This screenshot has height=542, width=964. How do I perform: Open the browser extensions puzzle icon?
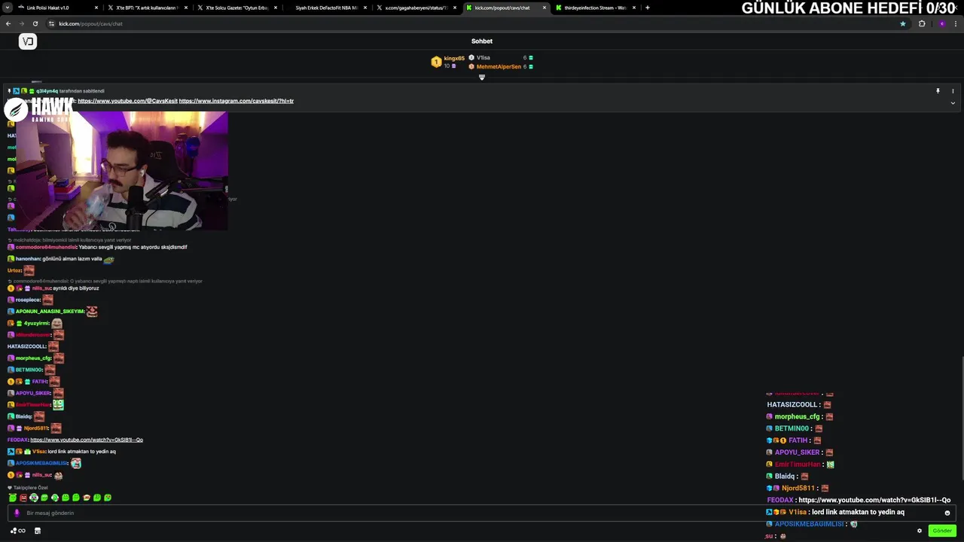point(922,23)
